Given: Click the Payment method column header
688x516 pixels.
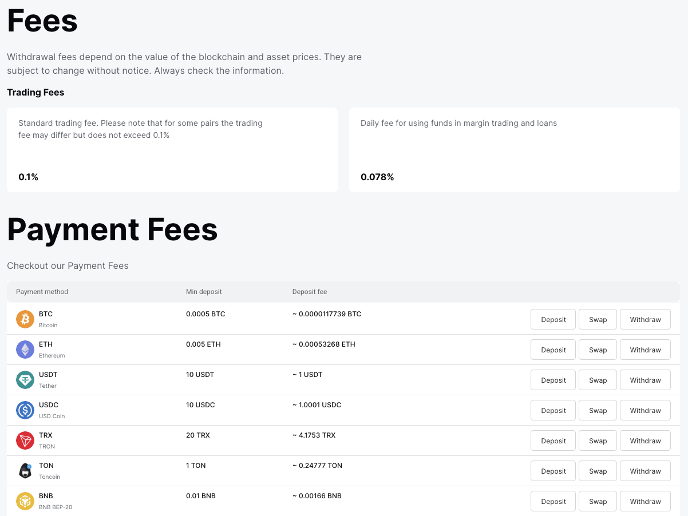Looking at the screenshot, I should pyautogui.click(x=42, y=292).
